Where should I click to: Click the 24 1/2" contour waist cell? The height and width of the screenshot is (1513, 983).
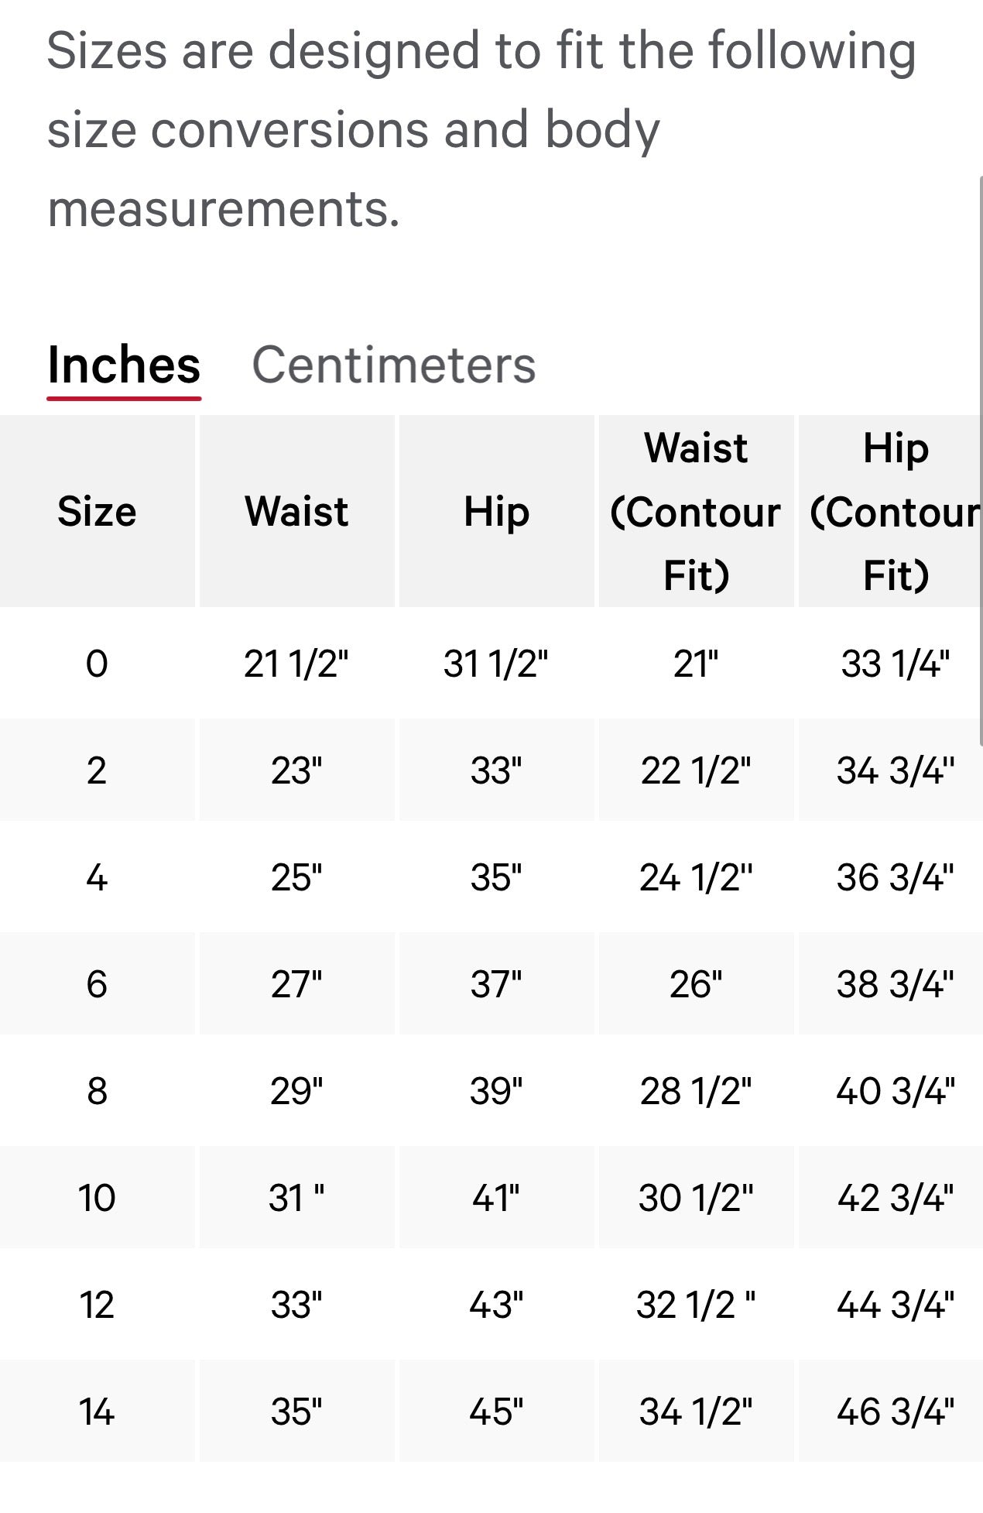[x=696, y=877]
